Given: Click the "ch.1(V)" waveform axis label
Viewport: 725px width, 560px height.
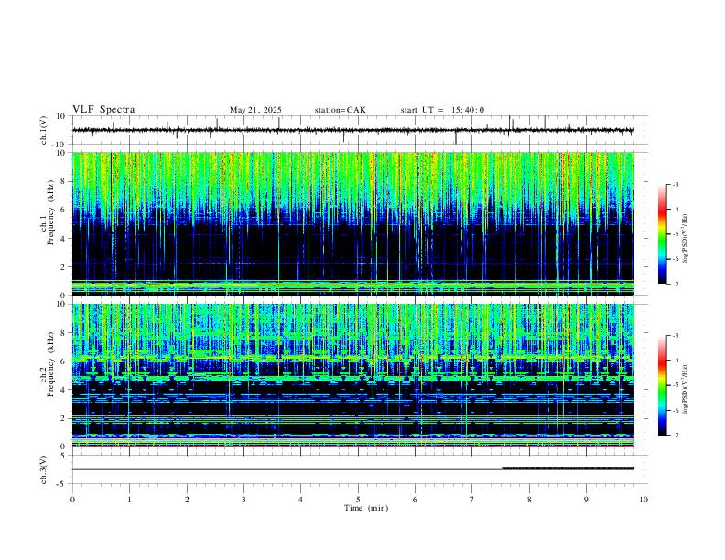Looking at the screenshot, I should (44, 130).
